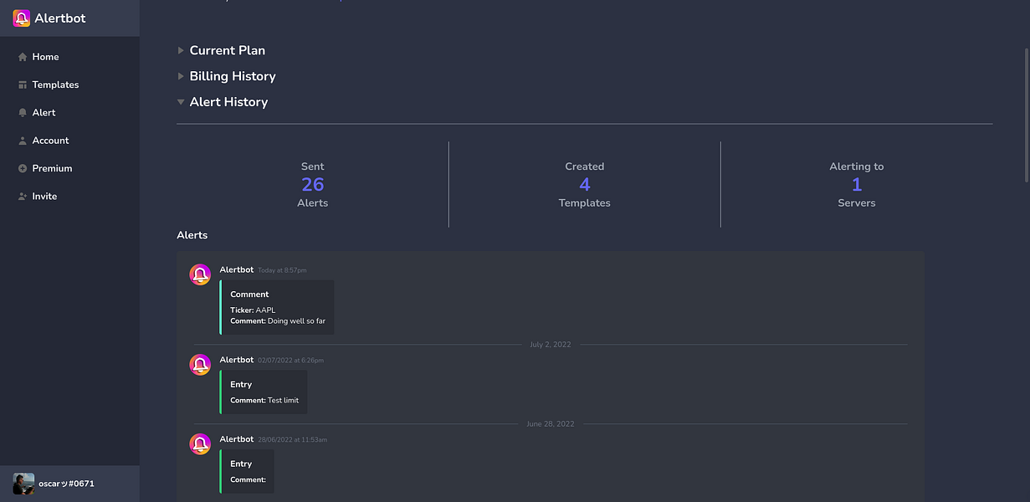
Task: Click the Entry title in Test limit embed
Action: tap(241, 385)
